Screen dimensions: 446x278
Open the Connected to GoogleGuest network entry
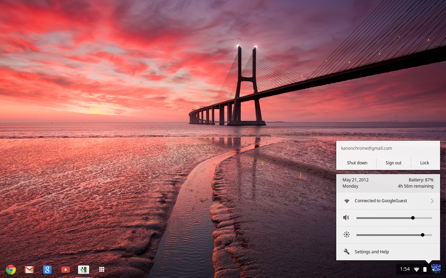point(380,201)
